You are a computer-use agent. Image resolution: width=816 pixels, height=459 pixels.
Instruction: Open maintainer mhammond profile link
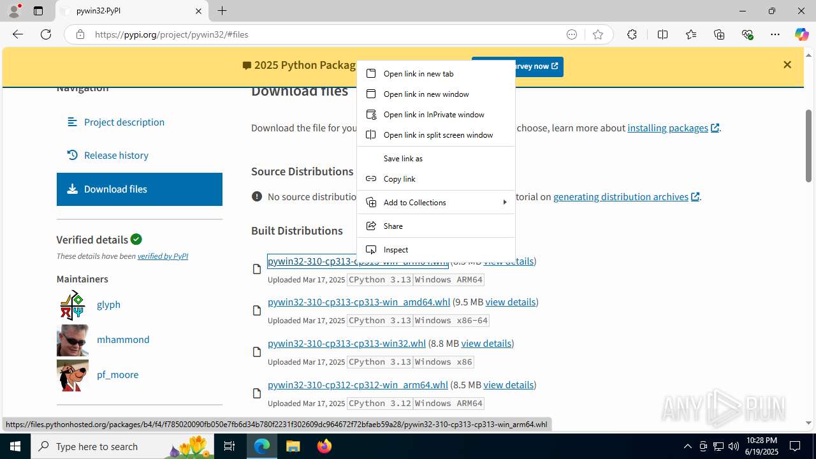[x=123, y=339]
